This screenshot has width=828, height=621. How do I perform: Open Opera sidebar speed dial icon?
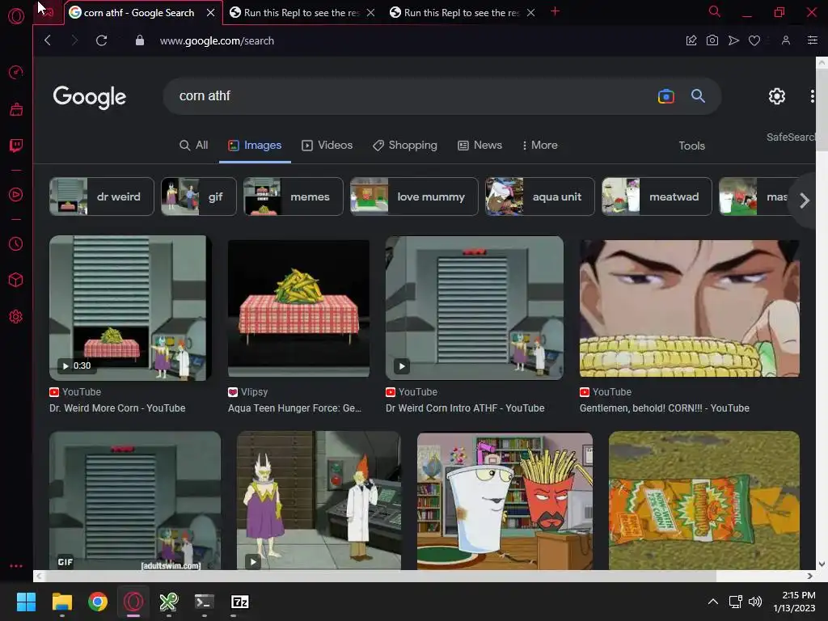pos(16,72)
